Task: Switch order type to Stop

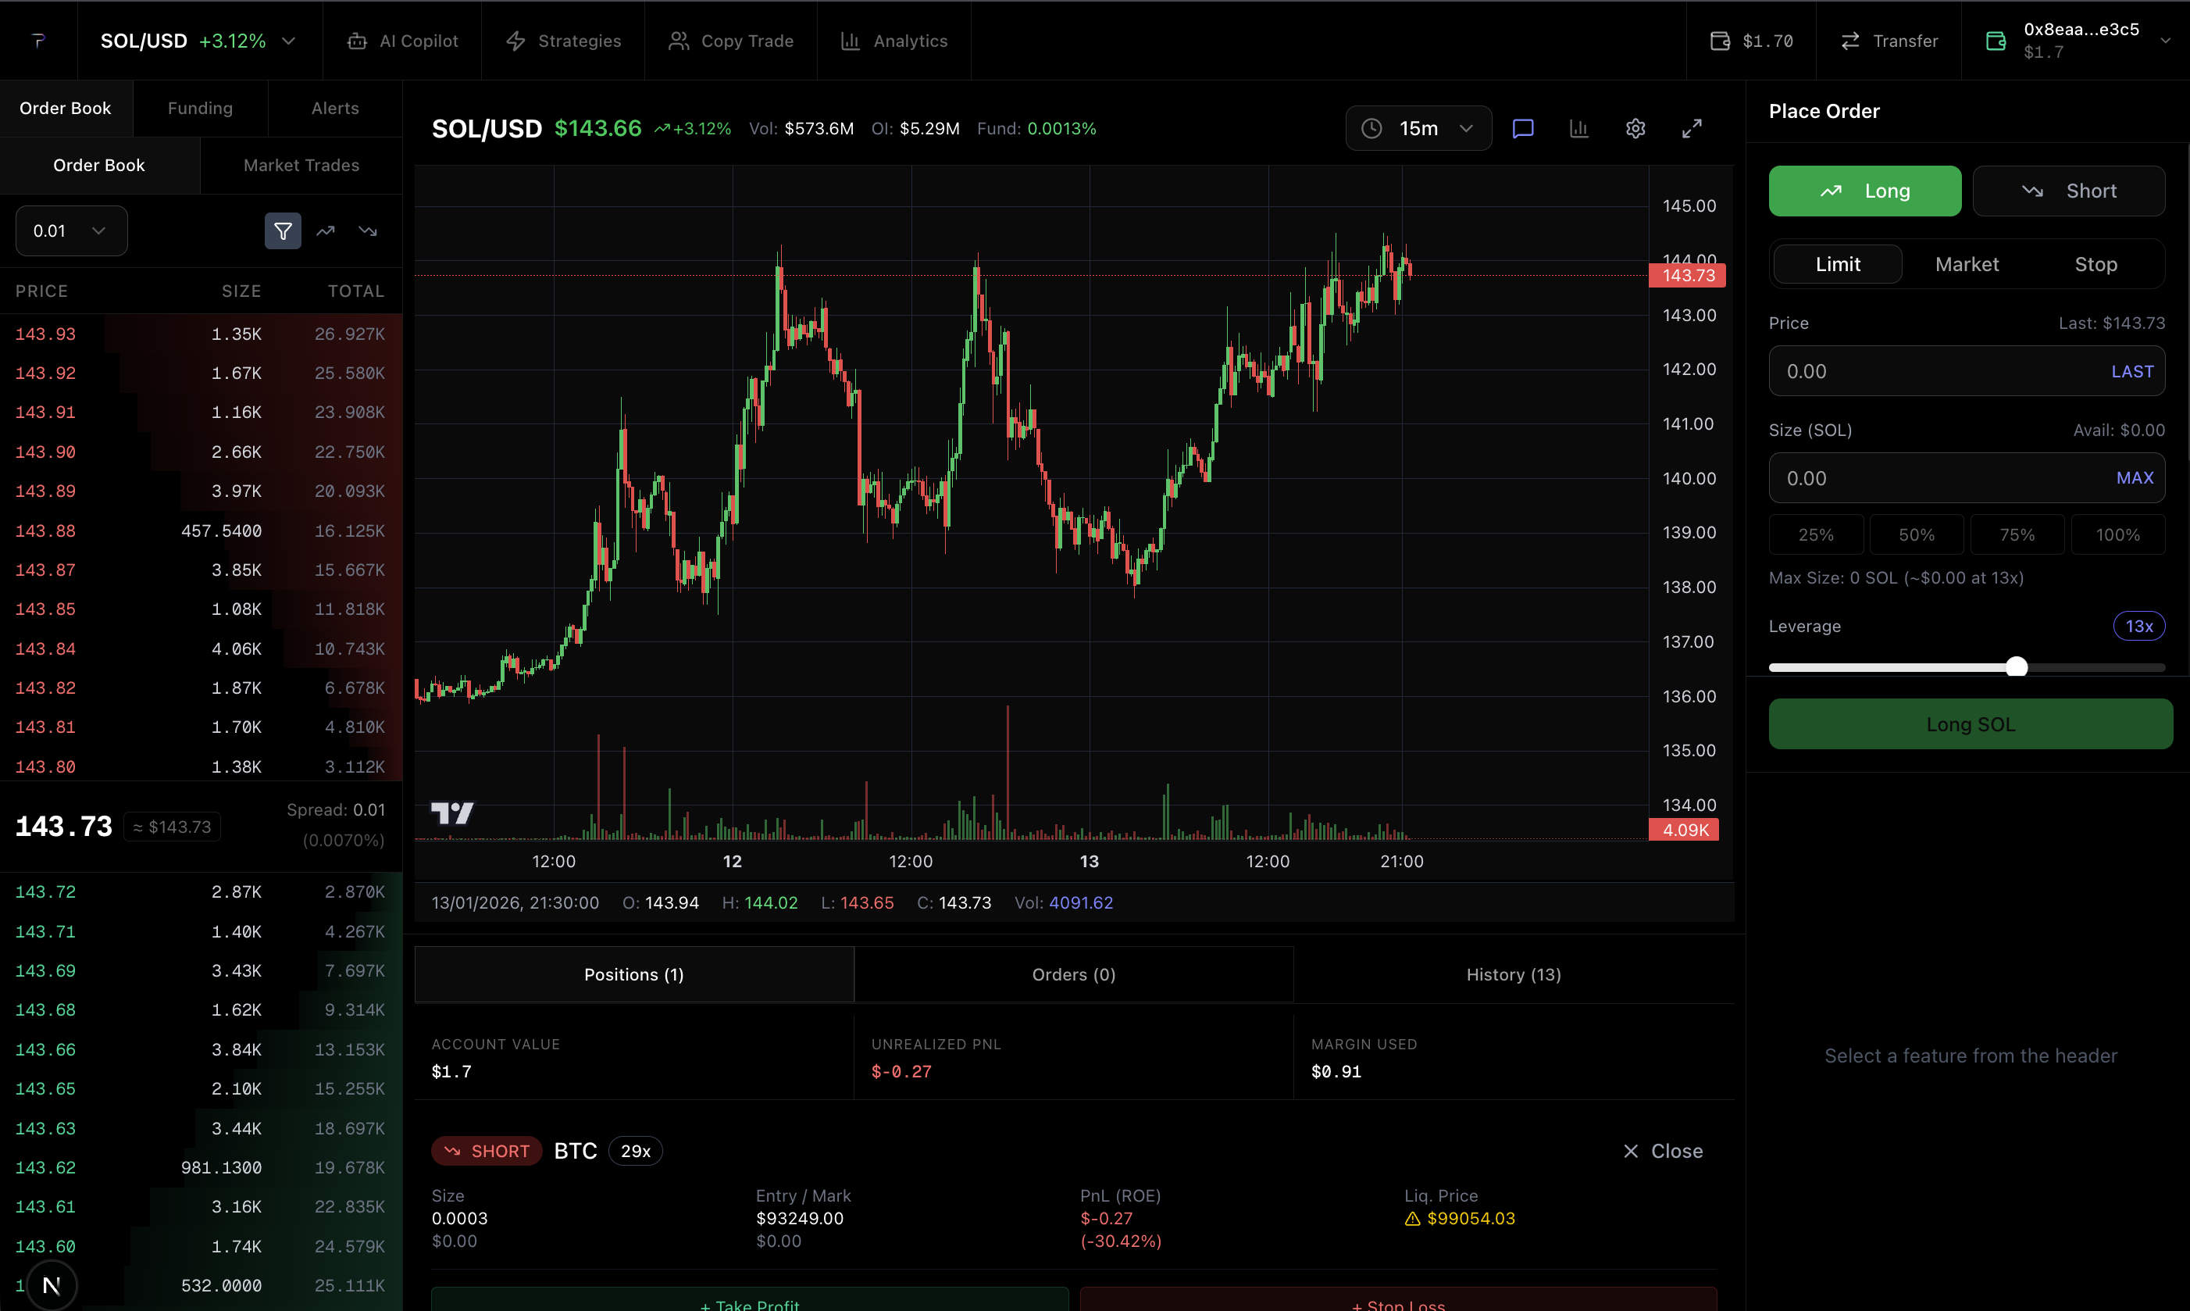Action: 2095,264
